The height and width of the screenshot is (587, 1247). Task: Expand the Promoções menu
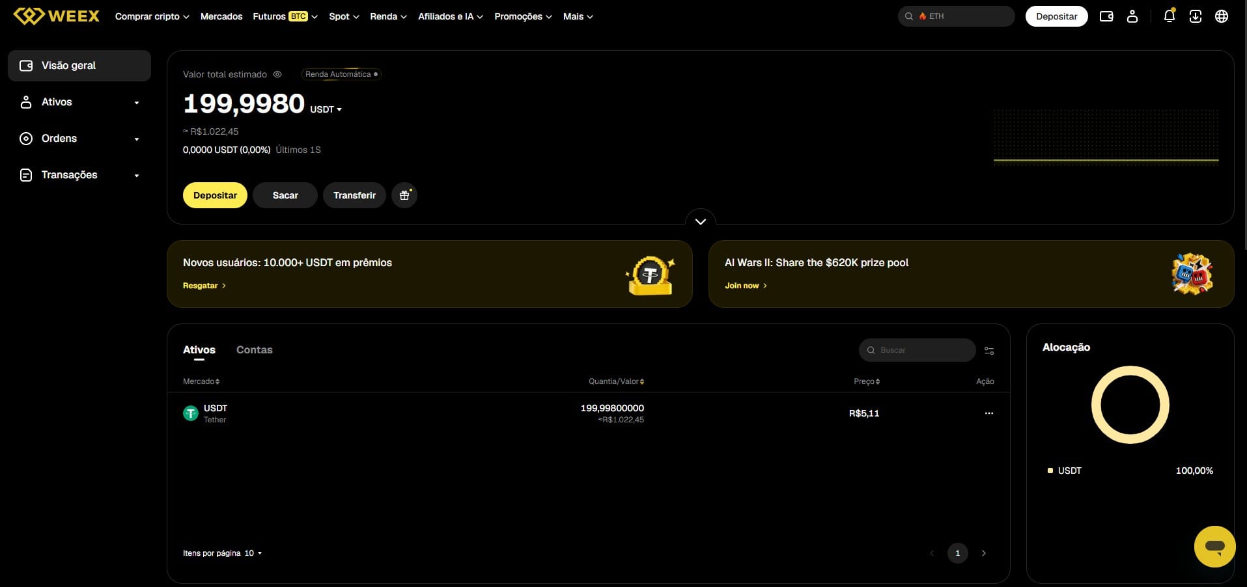(523, 16)
